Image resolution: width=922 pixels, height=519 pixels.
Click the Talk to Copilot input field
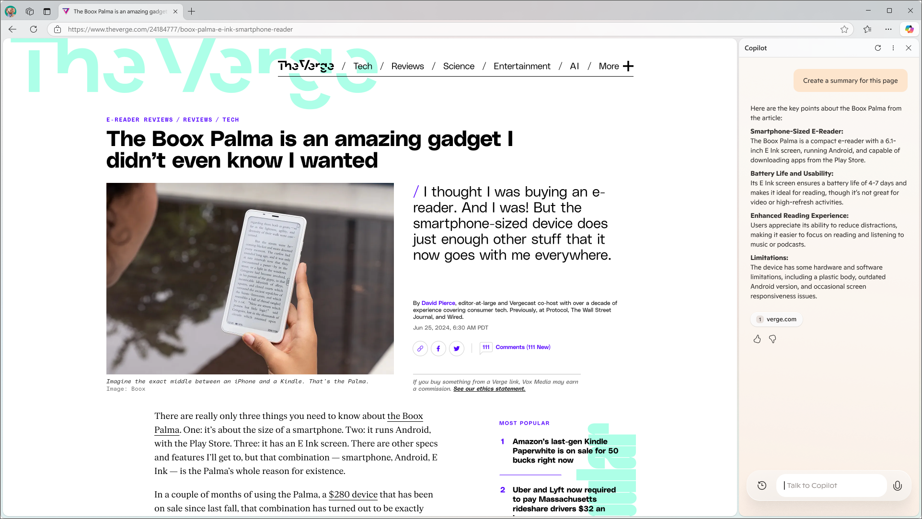[x=835, y=485]
